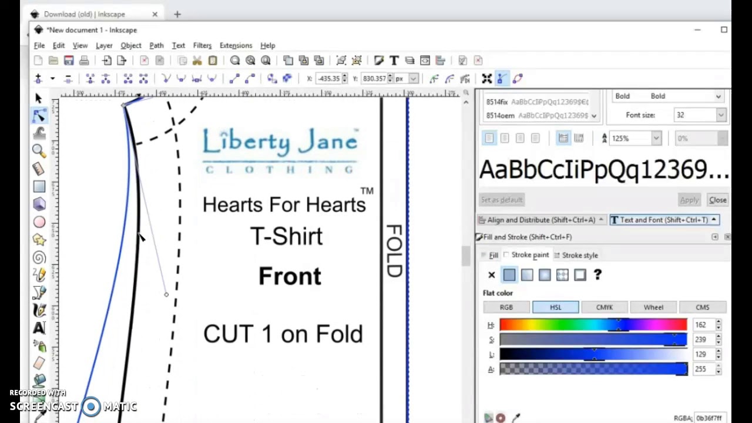Switch to Stroke style tab
Screen dimensions: 752x423
pos(575,255)
